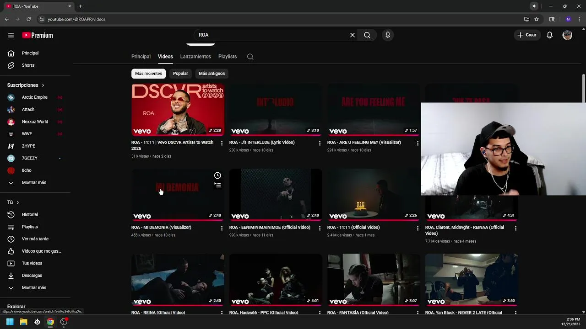The image size is (586, 329).
Task: Open the account avatar menu
Action: (567, 35)
